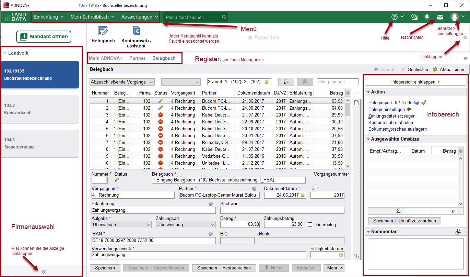Enable the Dauerbeleg checkbox
The image size is (470, 277).
[310, 225]
